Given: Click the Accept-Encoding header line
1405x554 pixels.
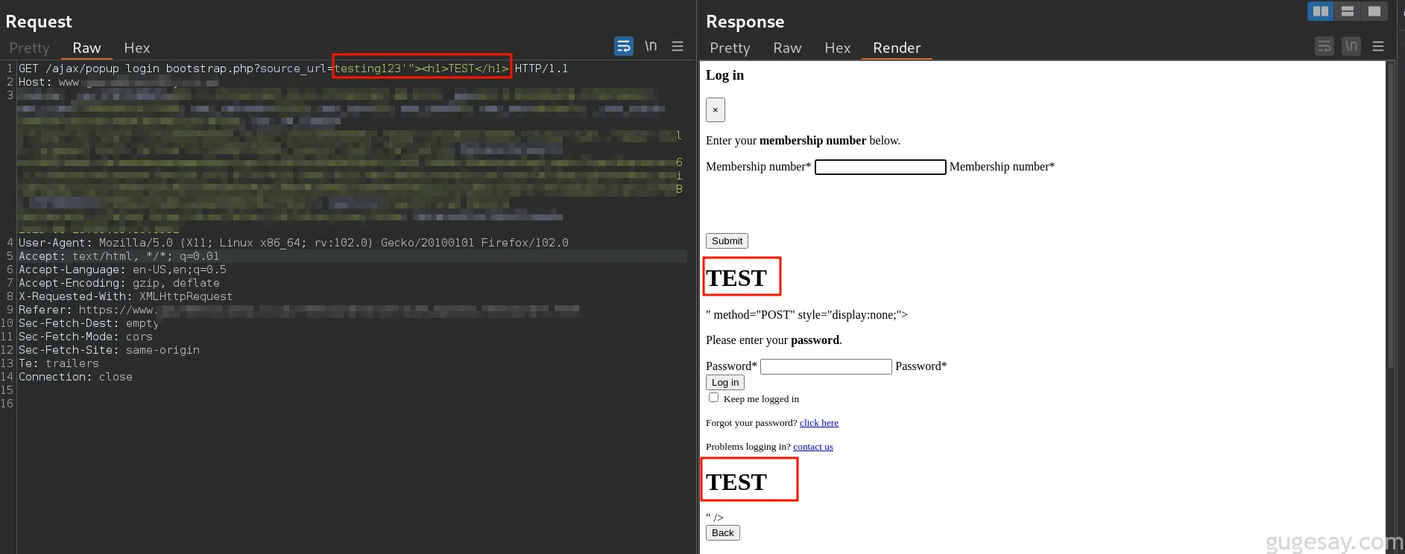Looking at the screenshot, I should coord(119,283).
